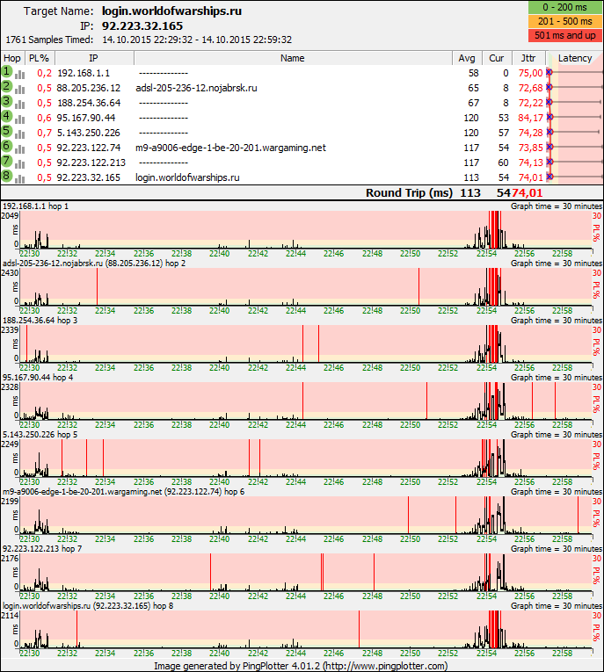Click 2049 max scale on hop 1 graph
The height and width of the screenshot is (672, 604).
tap(10, 215)
